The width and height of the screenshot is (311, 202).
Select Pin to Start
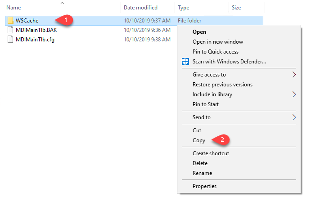coord(239,104)
